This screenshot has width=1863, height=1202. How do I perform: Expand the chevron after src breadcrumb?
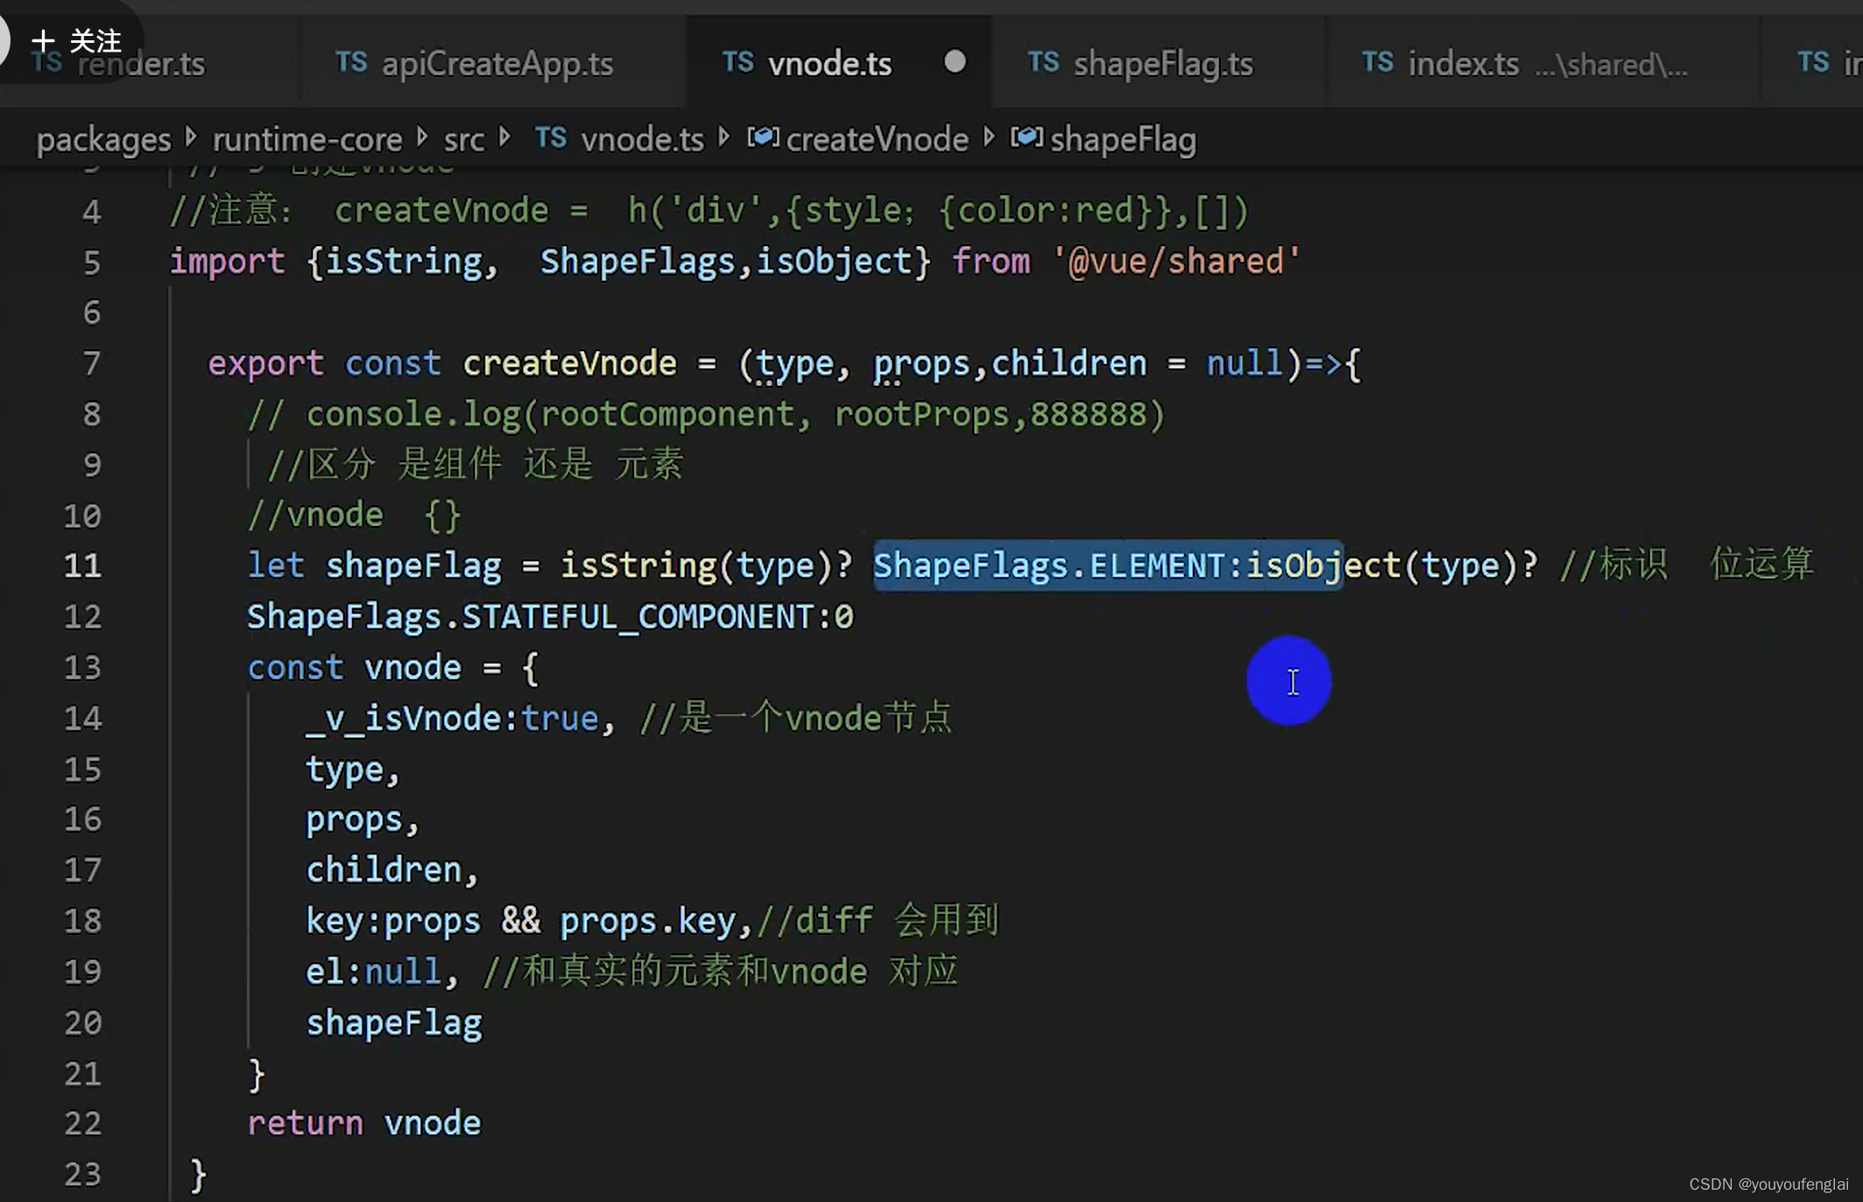(505, 137)
